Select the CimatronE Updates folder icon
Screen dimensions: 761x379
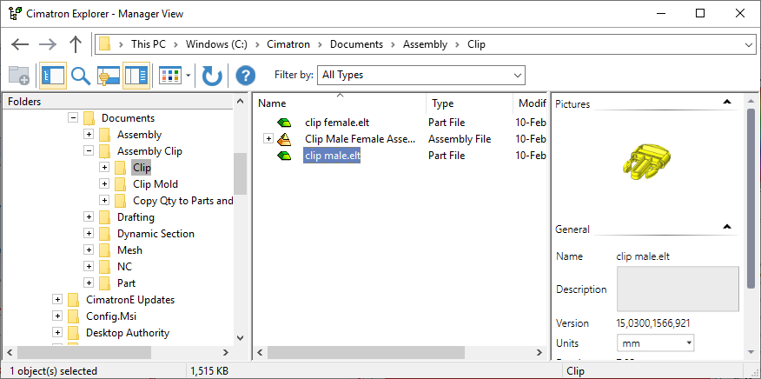pos(74,300)
